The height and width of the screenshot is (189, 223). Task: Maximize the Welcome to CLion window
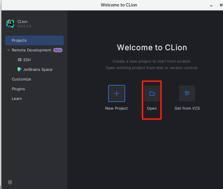221,5
